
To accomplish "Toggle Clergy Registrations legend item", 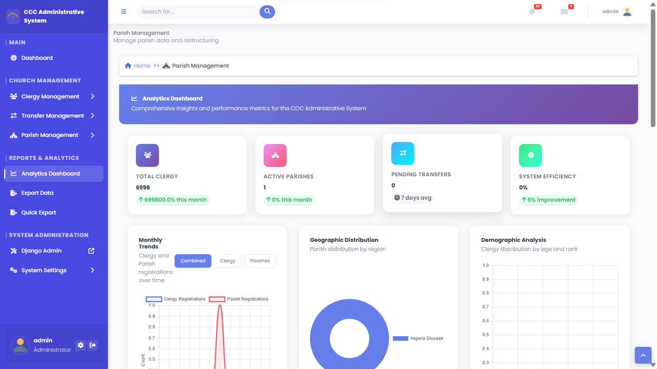I will pyautogui.click(x=176, y=299).
